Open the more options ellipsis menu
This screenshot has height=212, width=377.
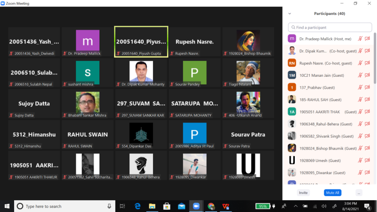(x=359, y=193)
